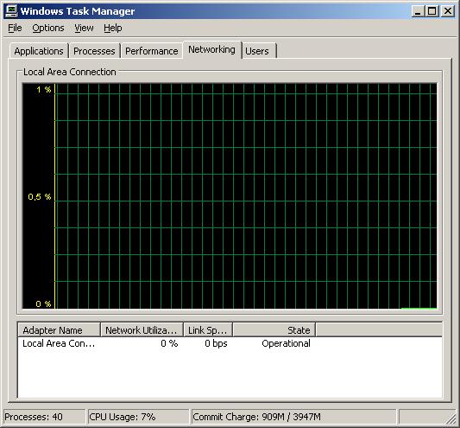This screenshot has height=428, width=460.
Task: Click the Task Manager title bar icon
Action: [11, 11]
